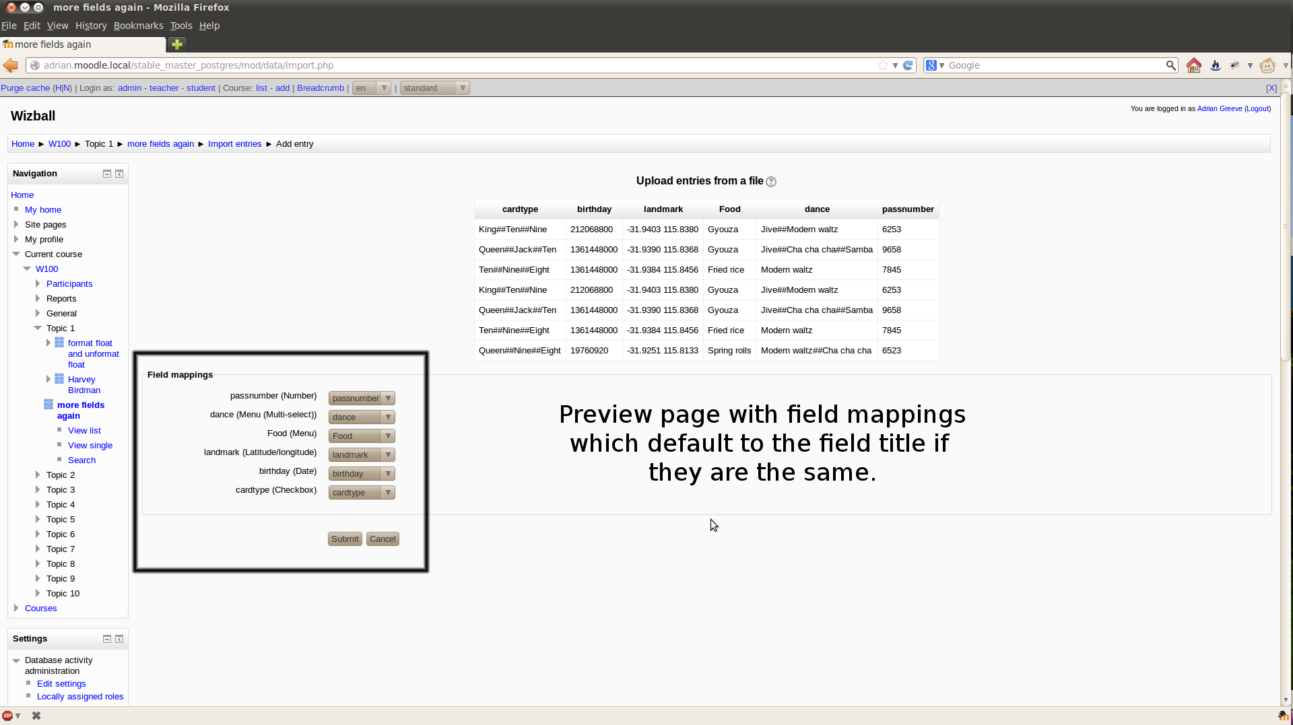Click the Participants link
The width and height of the screenshot is (1293, 725).
(69, 284)
